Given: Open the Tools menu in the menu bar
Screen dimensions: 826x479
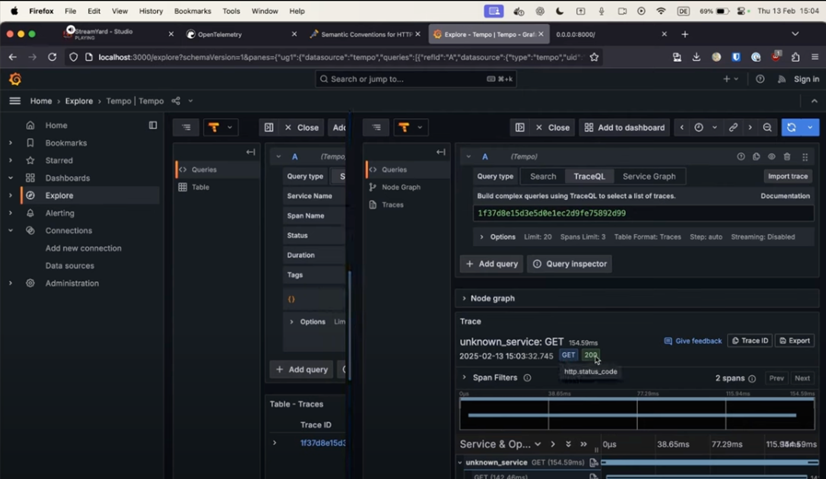Looking at the screenshot, I should (x=231, y=11).
